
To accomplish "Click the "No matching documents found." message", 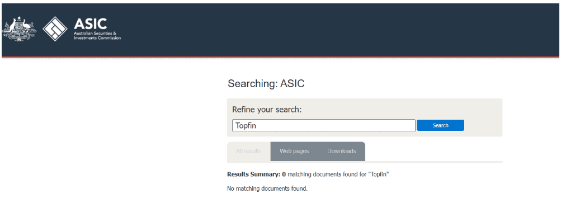I will (267, 188).
